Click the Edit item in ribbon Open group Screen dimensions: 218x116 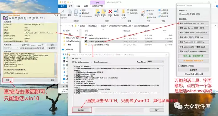tap(150, 14)
